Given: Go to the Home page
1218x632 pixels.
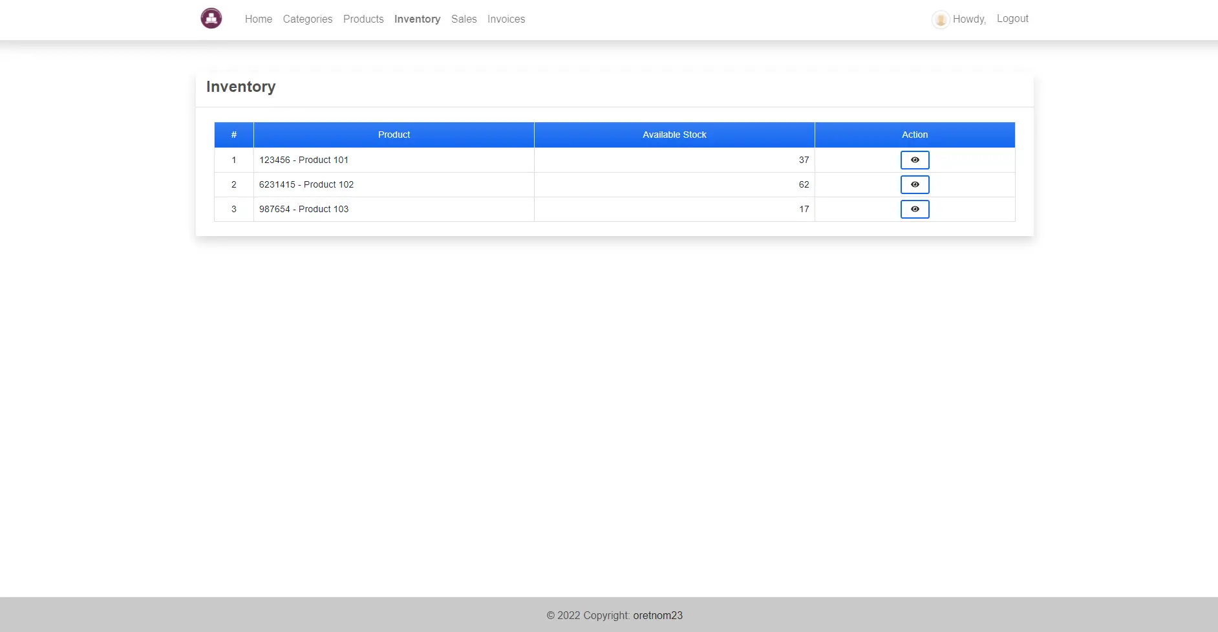Looking at the screenshot, I should (x=259, y=19).
